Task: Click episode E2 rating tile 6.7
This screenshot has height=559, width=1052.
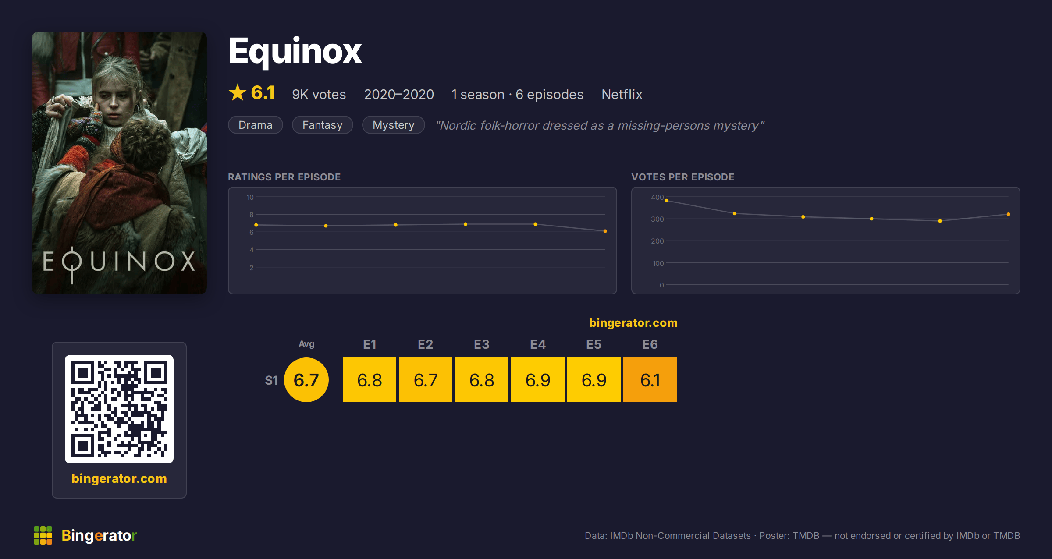Action: tap(426, 380)
